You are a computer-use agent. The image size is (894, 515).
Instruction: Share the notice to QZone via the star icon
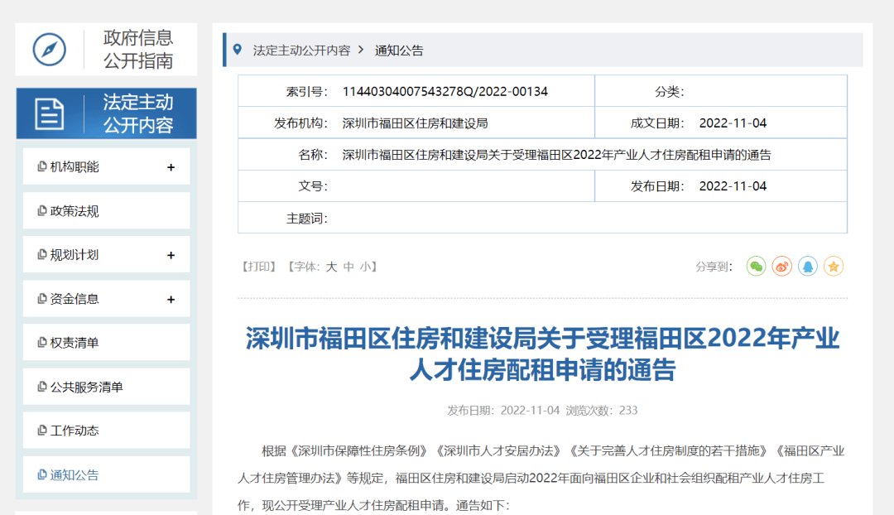coord(834,267)
